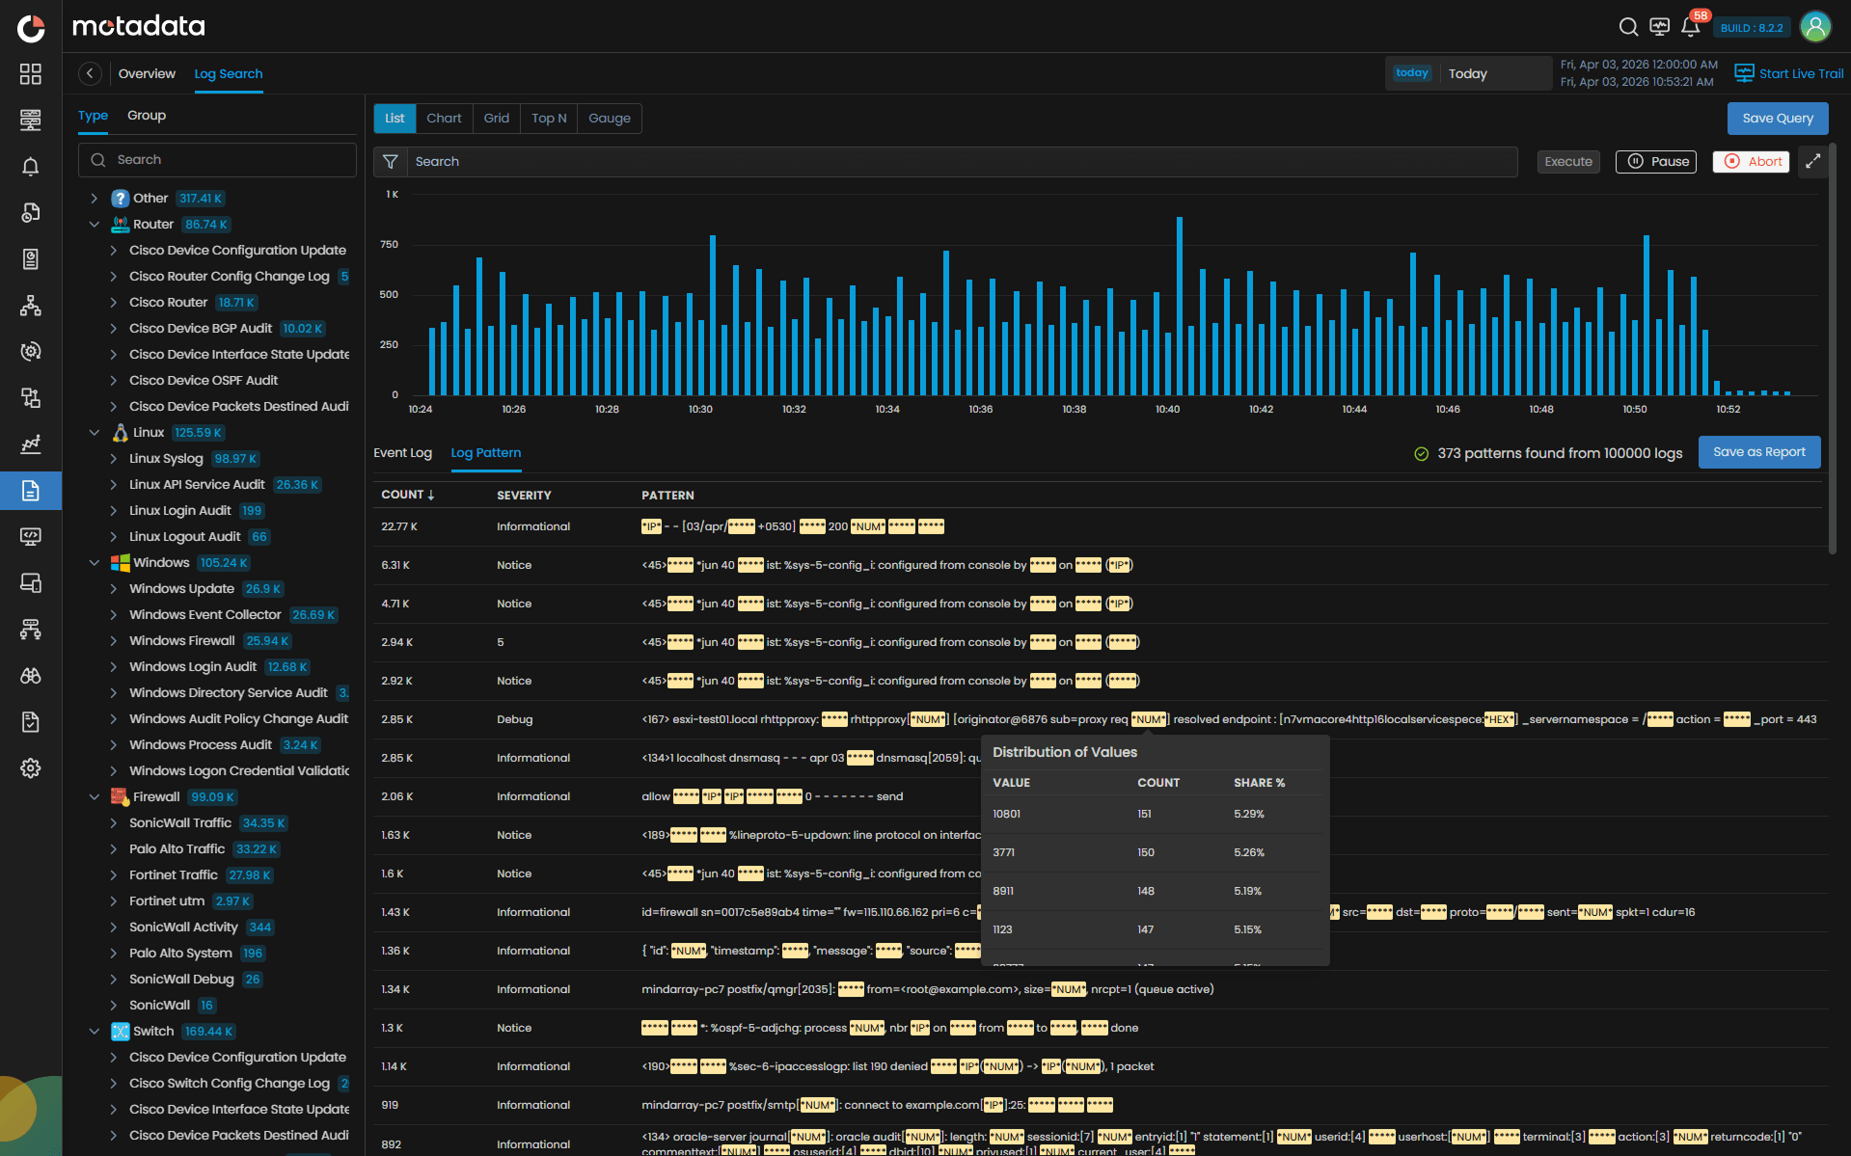The width and height of the screenshot is (1851, 1156).
Task: Open the settings gear at sidebar bottom
Action: [x=30, y=767]
